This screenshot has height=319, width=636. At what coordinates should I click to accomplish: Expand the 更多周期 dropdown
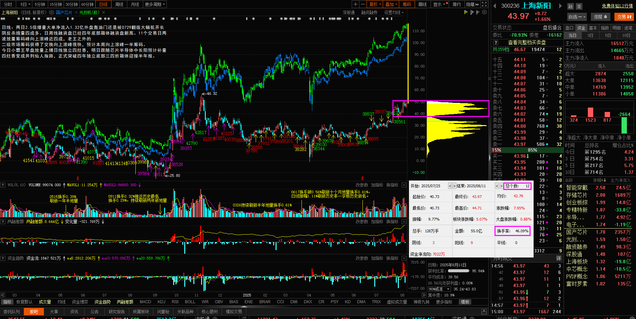[155, 4]
